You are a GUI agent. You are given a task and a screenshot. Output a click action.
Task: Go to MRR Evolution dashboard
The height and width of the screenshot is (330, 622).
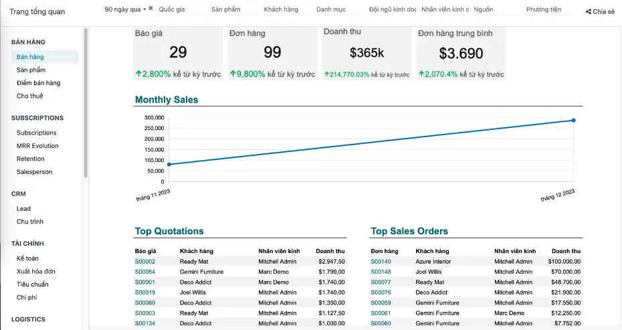(37, 146)
